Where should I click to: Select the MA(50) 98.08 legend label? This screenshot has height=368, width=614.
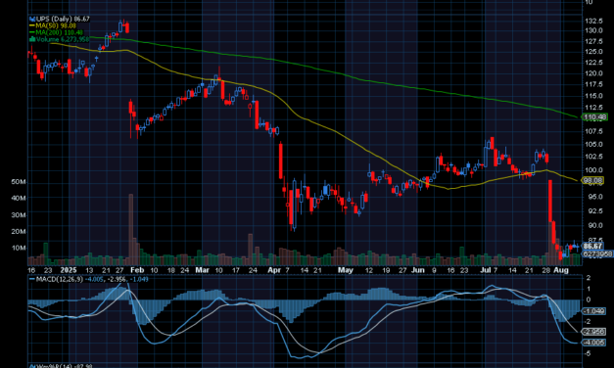[x=56, y=25]
